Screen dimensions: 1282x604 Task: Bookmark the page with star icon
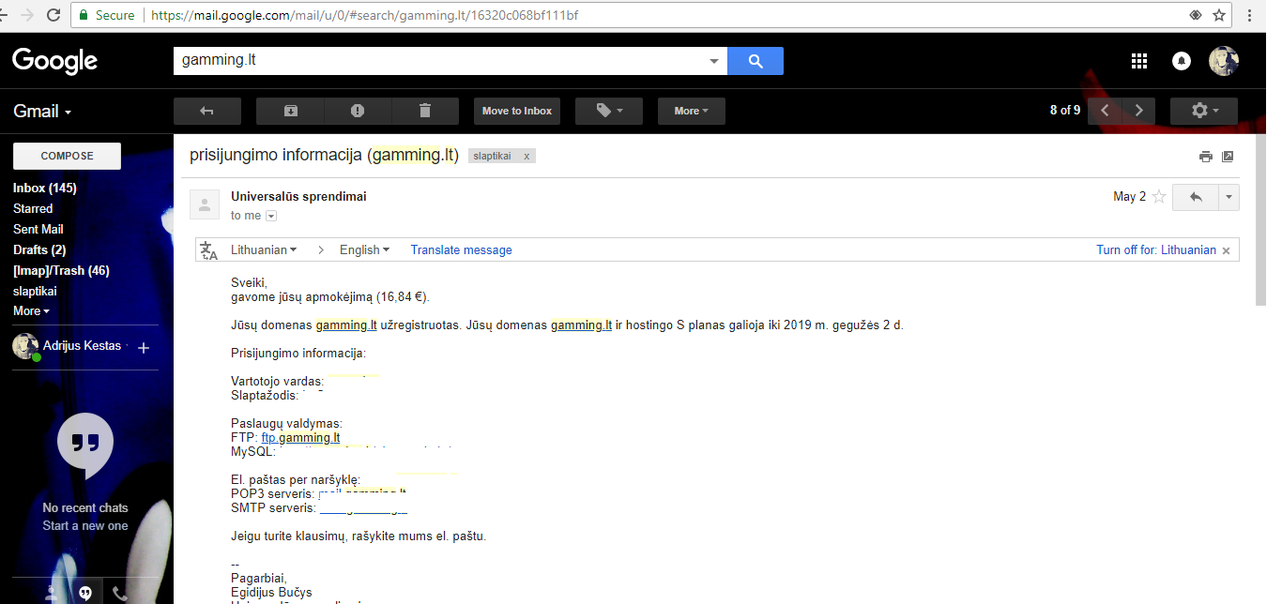pyautogui.click(x=1219, y=15)
